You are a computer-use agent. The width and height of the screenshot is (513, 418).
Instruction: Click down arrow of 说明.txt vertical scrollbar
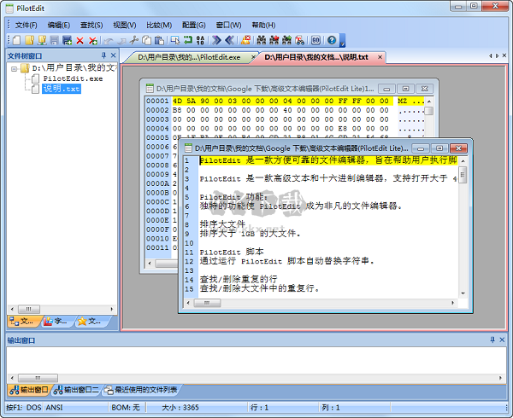coord(463,293)
